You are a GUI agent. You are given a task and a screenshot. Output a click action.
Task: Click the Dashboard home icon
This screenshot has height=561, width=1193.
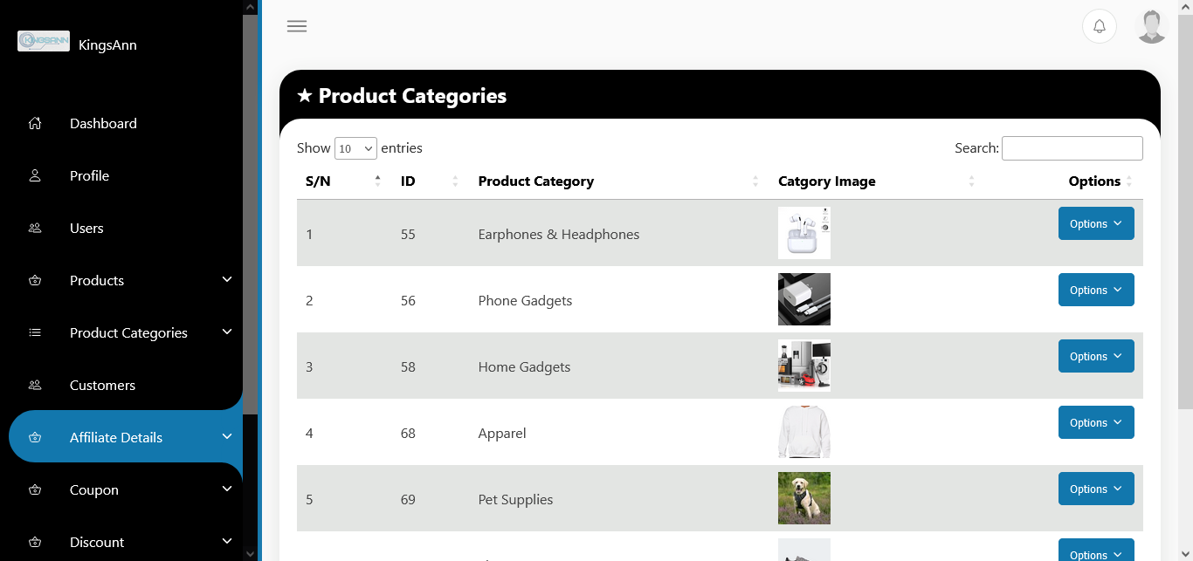(x=35, y=123)
